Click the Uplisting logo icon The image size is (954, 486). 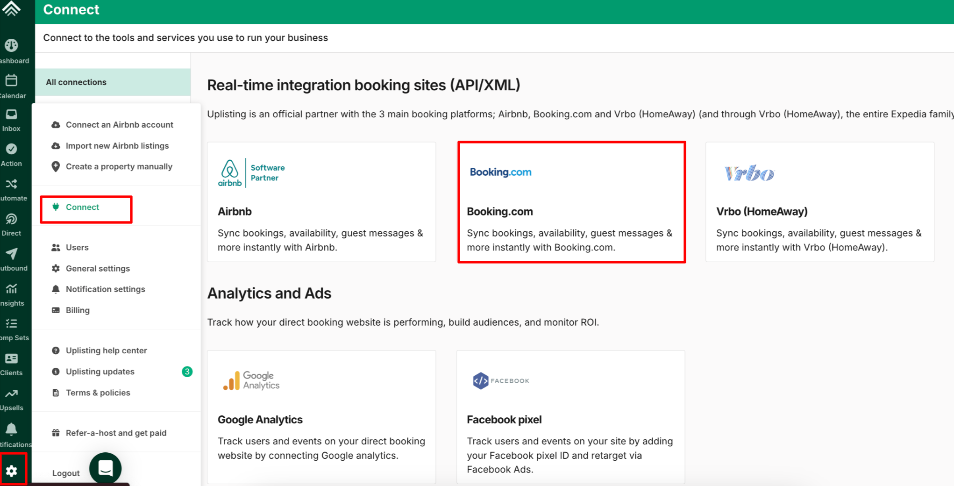pyautogui.click(x=12, y=9)
